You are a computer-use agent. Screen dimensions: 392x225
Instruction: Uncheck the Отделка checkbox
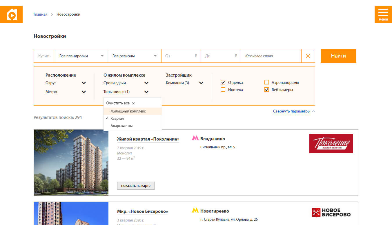click(x=223, y=82)
